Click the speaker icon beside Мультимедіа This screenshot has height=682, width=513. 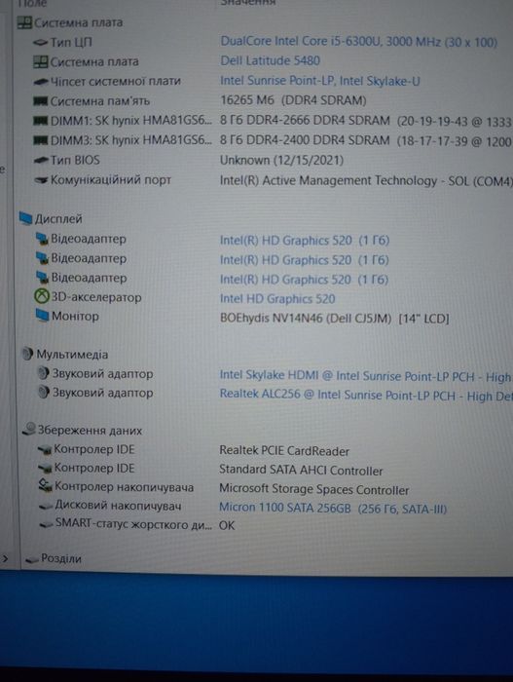pos(27,354)
